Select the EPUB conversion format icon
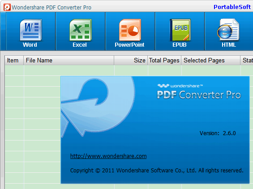Image resolution: width=253 pixels, height=189 pixels. click(180, 30)
